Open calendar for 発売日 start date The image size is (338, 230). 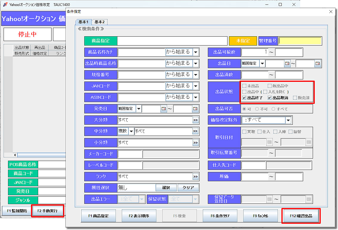click(164, 109)
